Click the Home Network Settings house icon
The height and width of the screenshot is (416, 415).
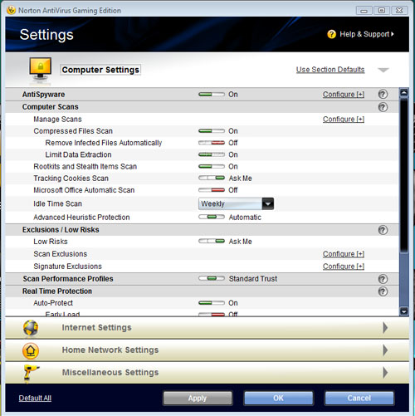(31, 350)
